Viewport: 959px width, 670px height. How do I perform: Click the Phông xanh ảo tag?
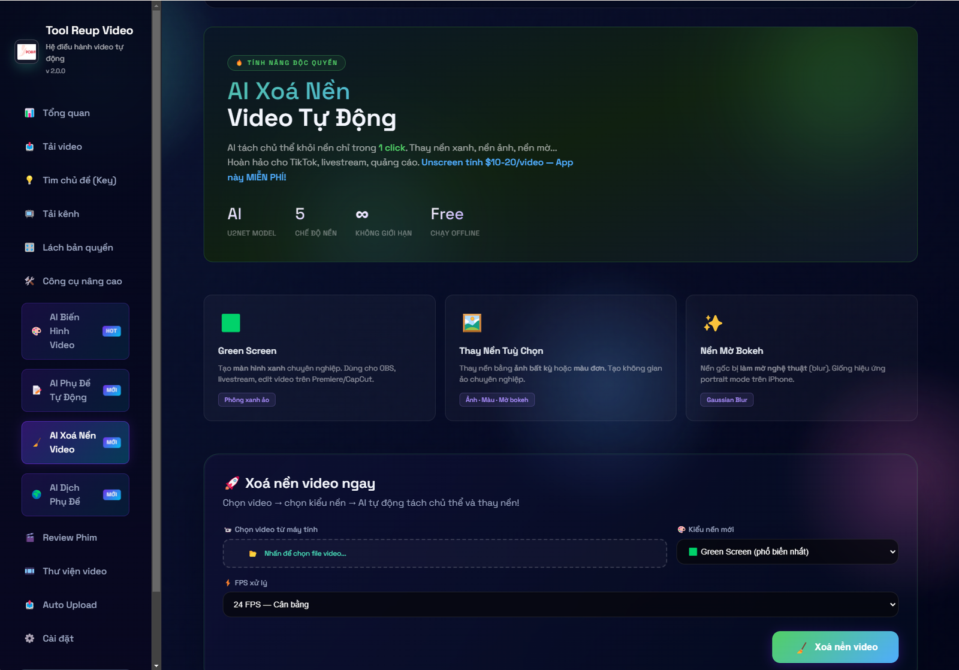[x=246, y=400]
